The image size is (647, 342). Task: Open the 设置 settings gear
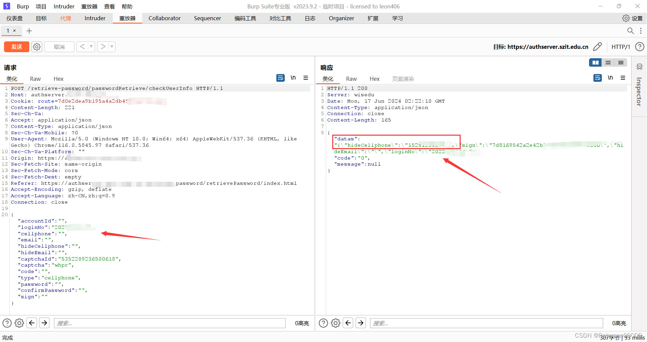[x=633, y=18]
